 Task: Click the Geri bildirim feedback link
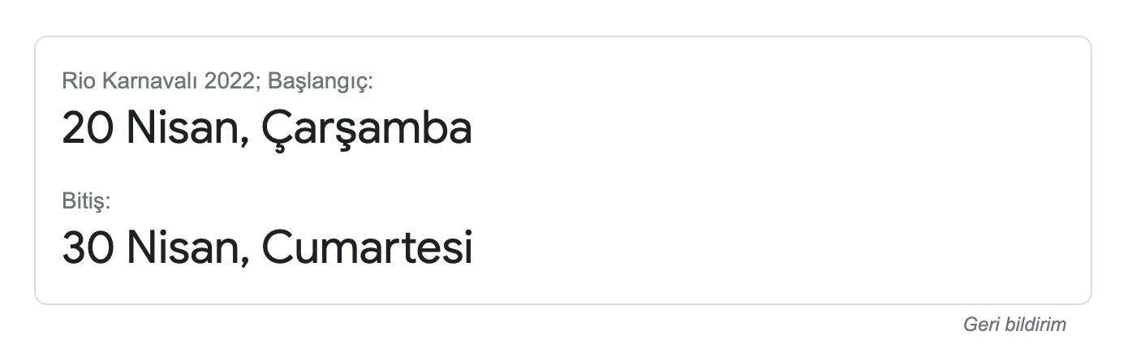[1014, 325]
